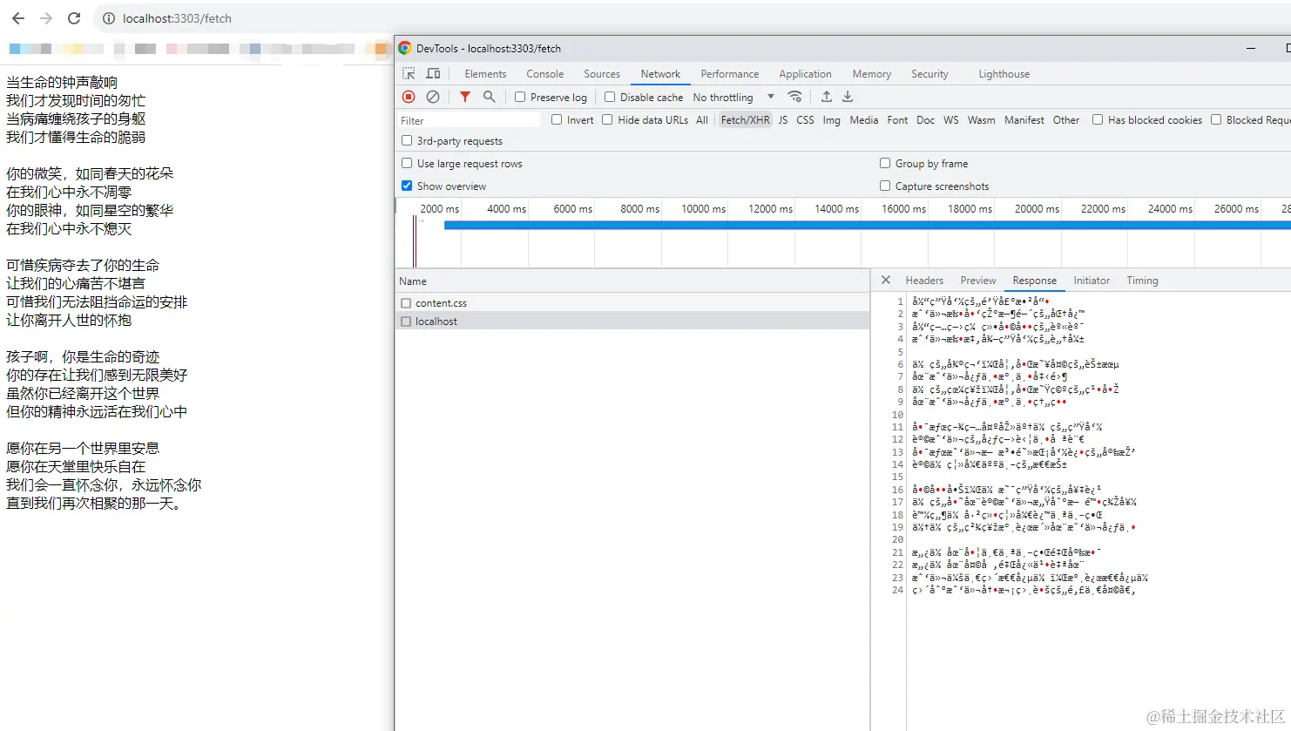Open the No throttling dropdown
Image resolution: width=1291 pixels, height=731 pixels.
[732, 97]
